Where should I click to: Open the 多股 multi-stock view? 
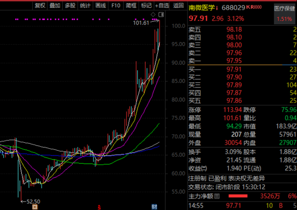[70, 5]
